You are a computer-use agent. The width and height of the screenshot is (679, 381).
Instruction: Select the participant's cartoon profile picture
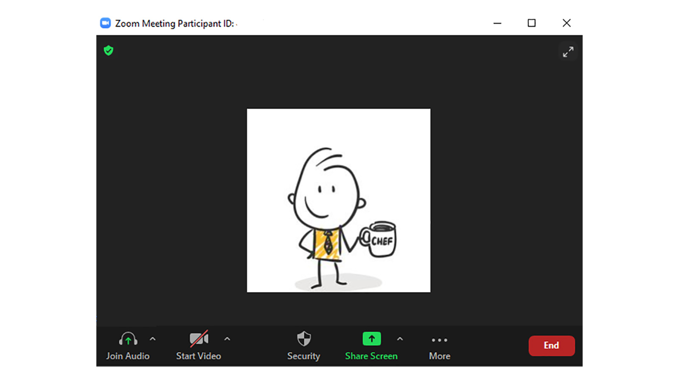pyautogui.click(x=339, y=200)
